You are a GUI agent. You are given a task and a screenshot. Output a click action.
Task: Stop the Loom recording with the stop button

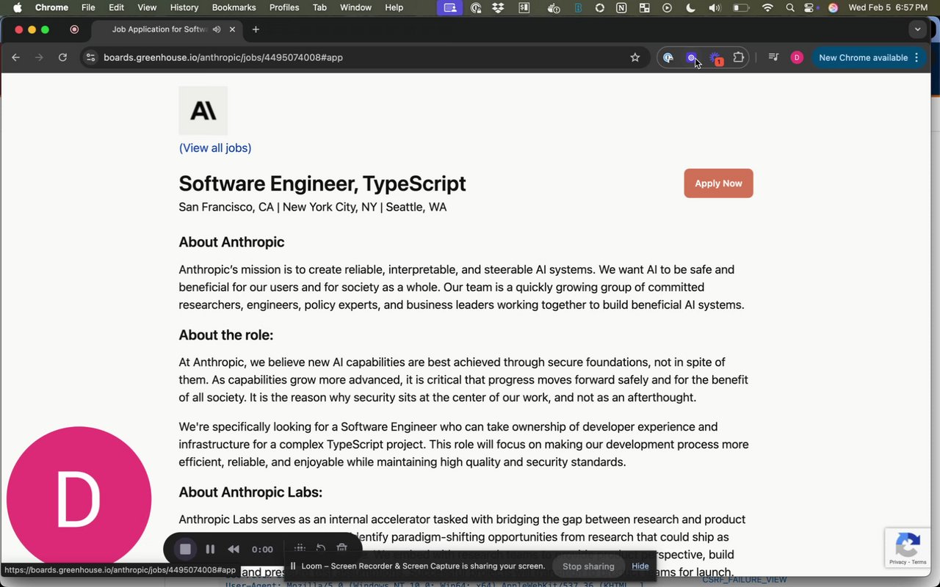pyautogui.click(x=185, y=549)
